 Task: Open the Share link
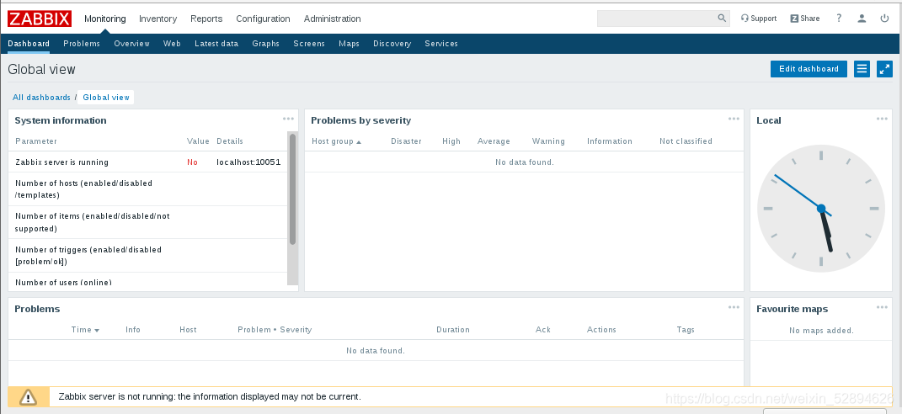pos(805,19)
